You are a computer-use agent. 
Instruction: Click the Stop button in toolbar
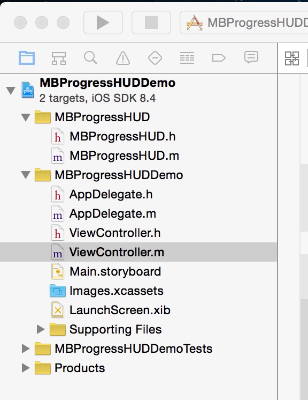[x=151, y=23]
